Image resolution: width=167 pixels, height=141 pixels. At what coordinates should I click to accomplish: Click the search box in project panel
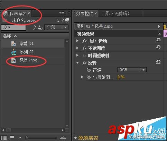coord(13,28)
